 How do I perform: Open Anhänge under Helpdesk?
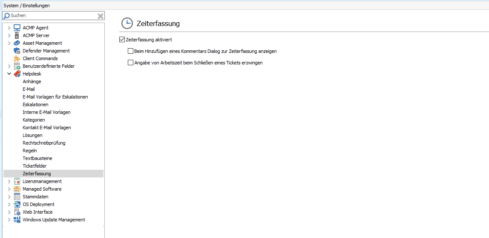tap(32, 81)
